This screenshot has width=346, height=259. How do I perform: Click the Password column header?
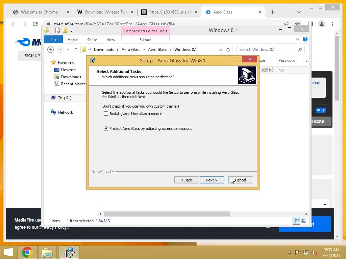289,60
